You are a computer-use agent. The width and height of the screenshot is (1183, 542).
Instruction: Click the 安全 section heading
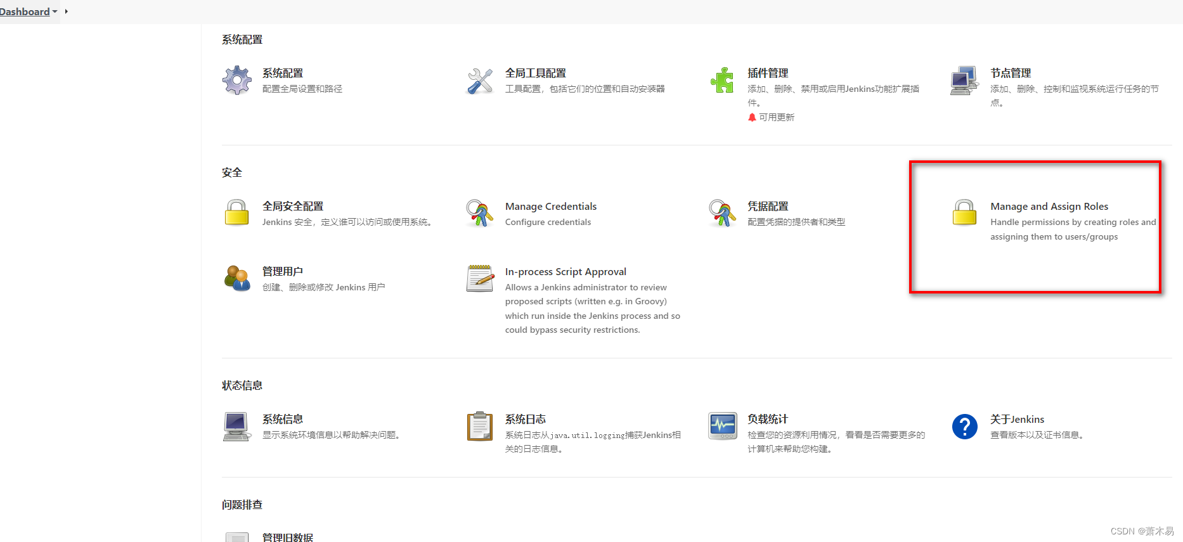coord(232,172)
